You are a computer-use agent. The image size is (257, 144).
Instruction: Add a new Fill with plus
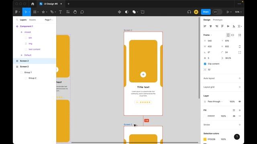pos(240,110)
